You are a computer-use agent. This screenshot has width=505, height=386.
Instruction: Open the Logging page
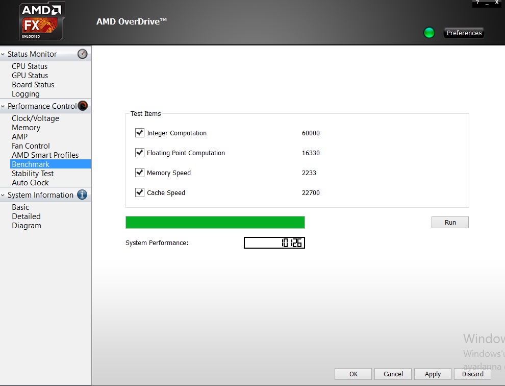click(x=26, y=94)
